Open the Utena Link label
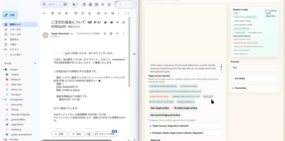This screenshot has width=285, height=141. tap(16, 89)
